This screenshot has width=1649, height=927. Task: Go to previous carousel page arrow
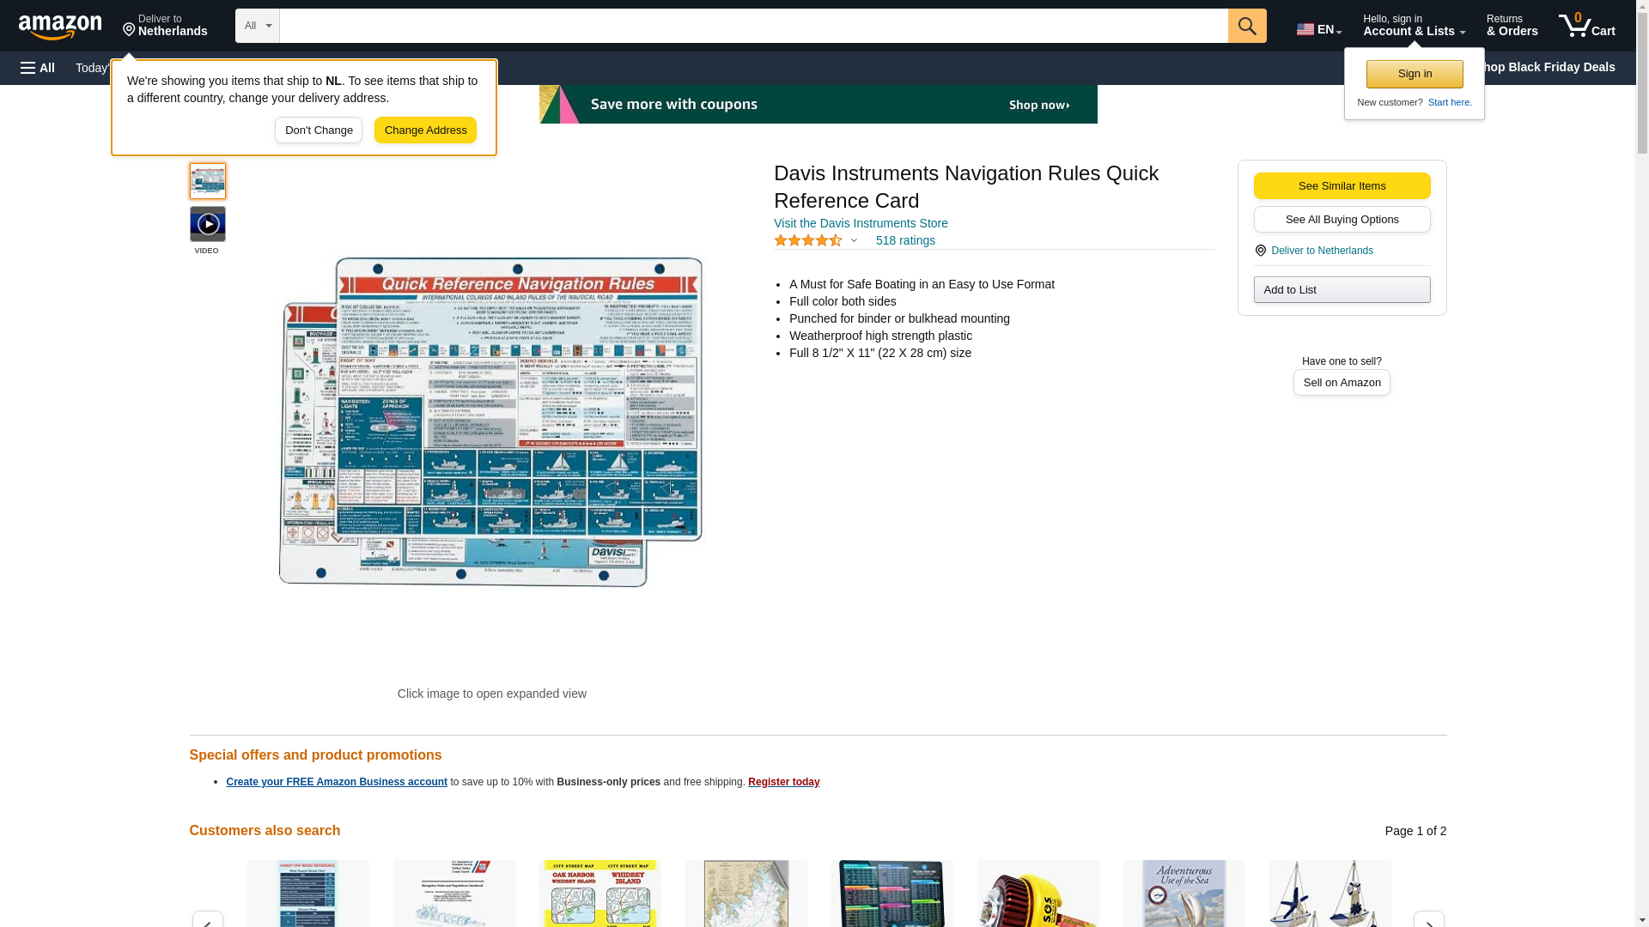coord(207,919)
